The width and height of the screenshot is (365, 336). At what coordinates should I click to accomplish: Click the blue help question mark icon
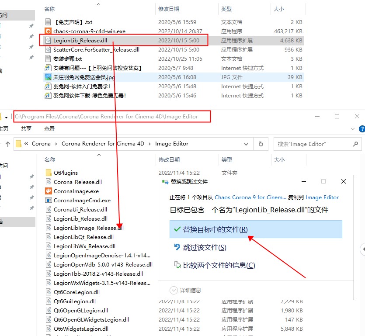362,128
